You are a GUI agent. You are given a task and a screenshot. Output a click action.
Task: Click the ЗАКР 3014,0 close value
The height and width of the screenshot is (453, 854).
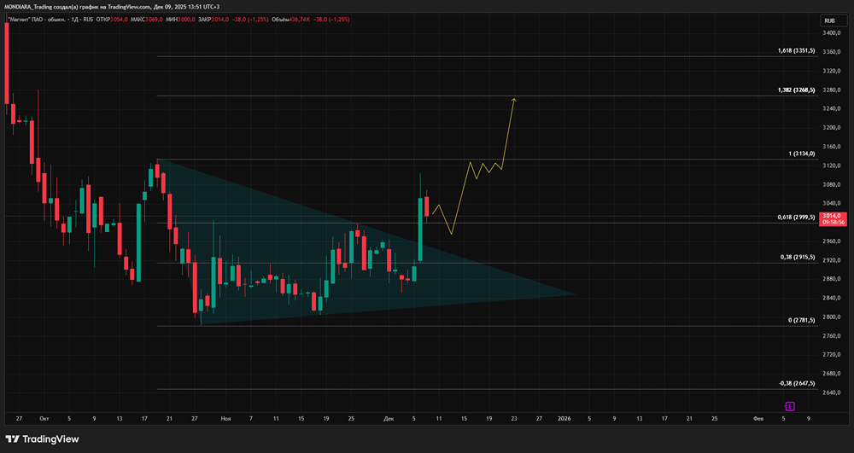(x=214, y=19)
